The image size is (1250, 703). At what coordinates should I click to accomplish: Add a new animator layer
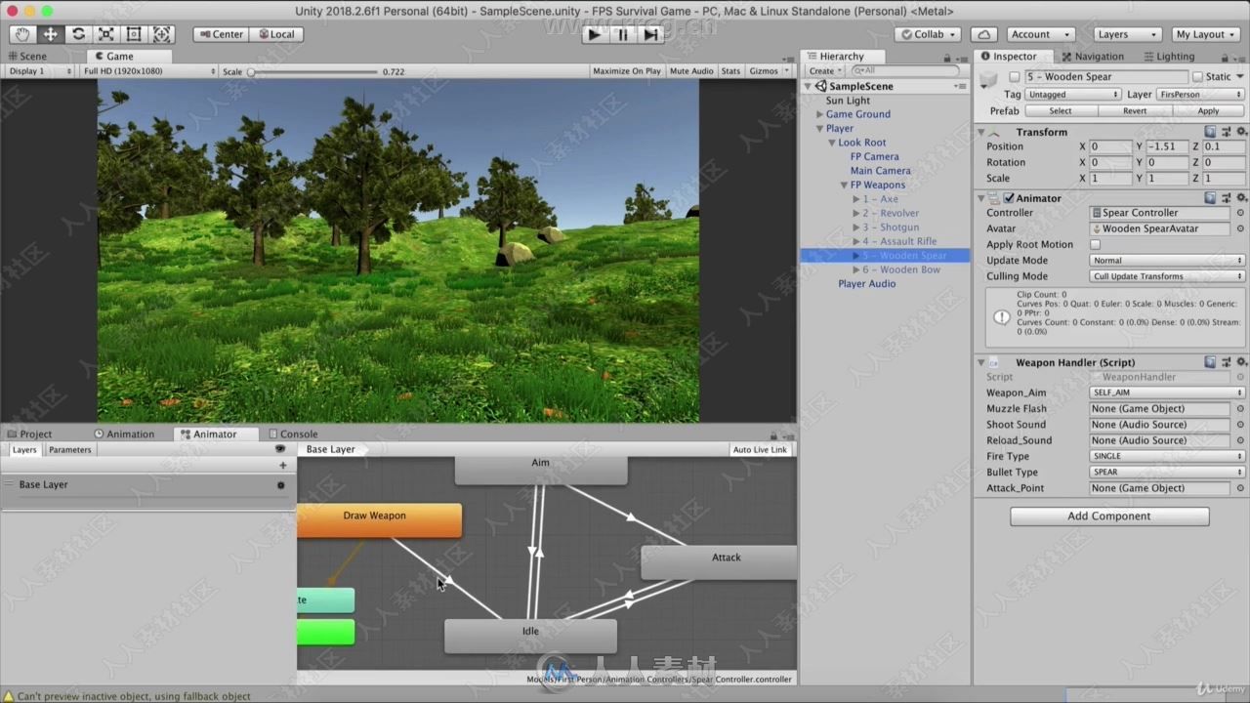[283, 466]
